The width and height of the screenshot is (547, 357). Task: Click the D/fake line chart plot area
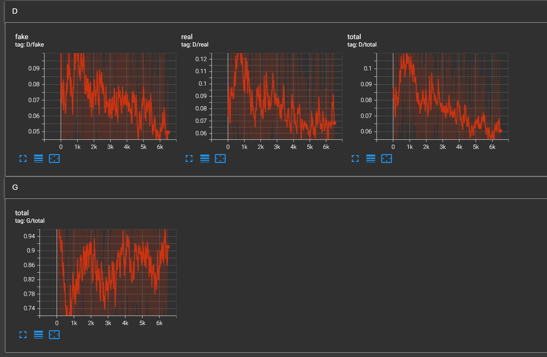[110, 96]
